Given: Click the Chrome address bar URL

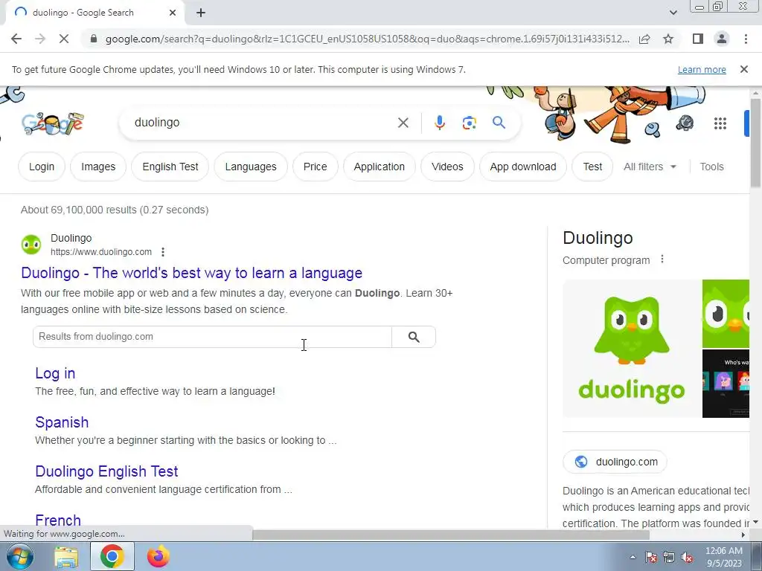Looking at the screenshot, I should pos(367,39).
